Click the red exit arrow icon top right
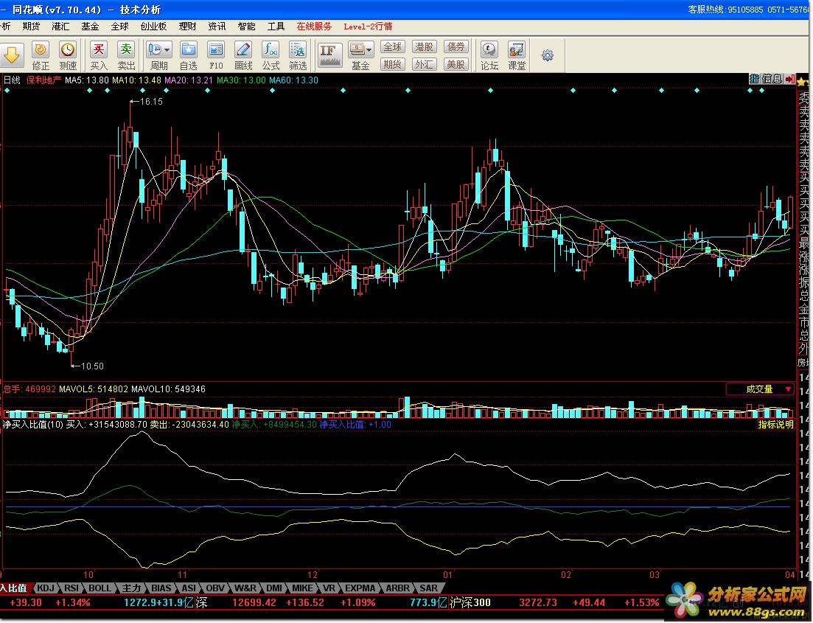The image size is (813, 623). (x=789, y=79)
